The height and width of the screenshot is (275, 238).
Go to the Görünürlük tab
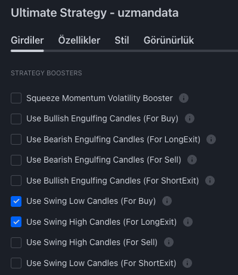[x=169, y=40]
